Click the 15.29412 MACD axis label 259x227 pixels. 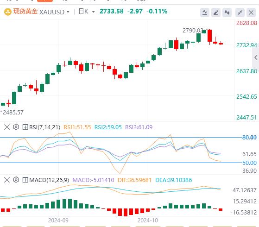pos(245,202)
